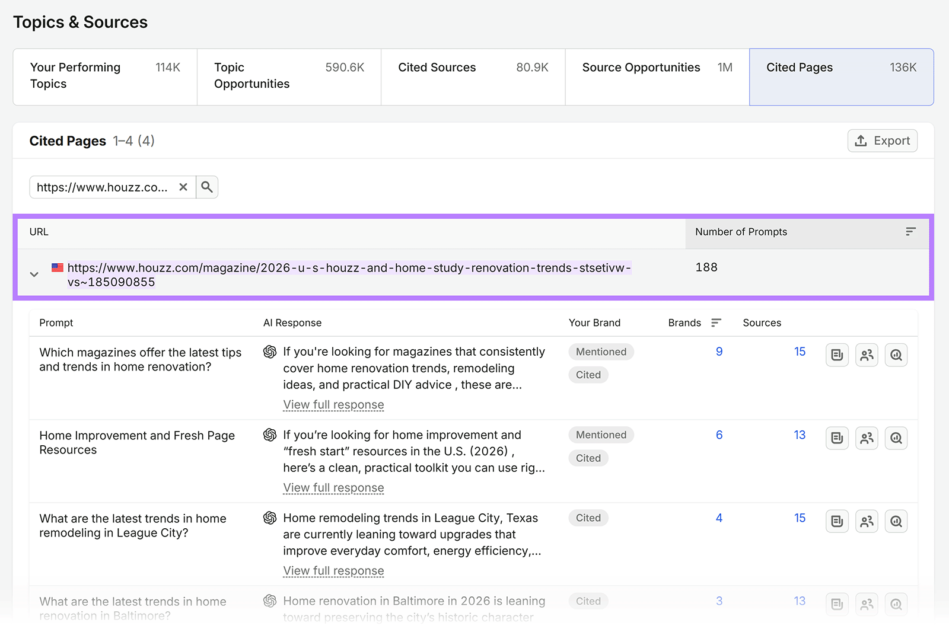Click the US flag icon by URL
The height and width of the screenshot is (629, 949).
pyautogui.click(x=58, y=267)
